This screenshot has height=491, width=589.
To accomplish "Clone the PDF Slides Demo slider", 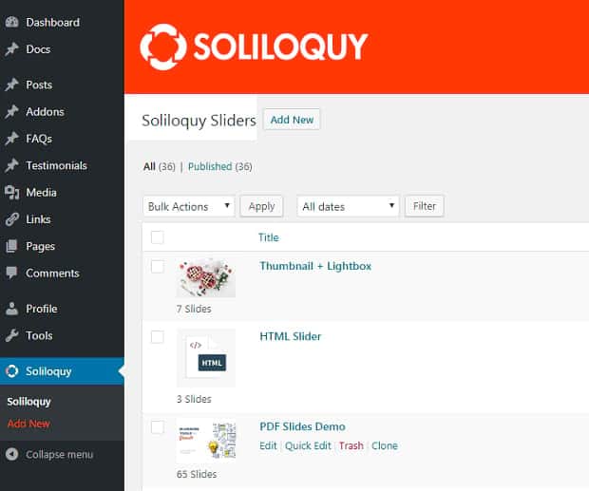I will coord(385,445).
